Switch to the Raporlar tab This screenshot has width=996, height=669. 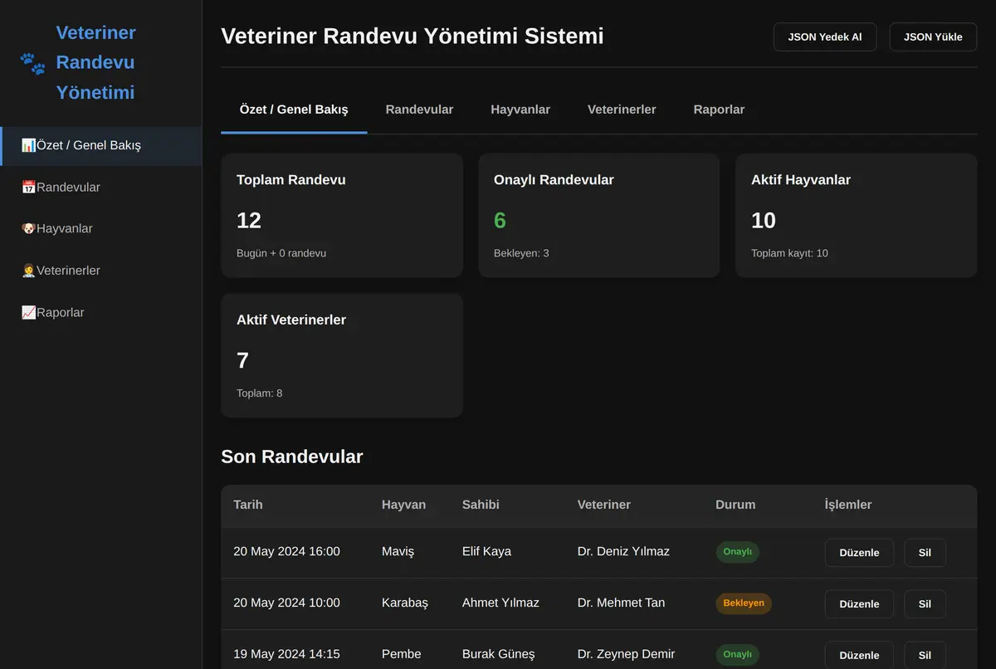(719, 110)
